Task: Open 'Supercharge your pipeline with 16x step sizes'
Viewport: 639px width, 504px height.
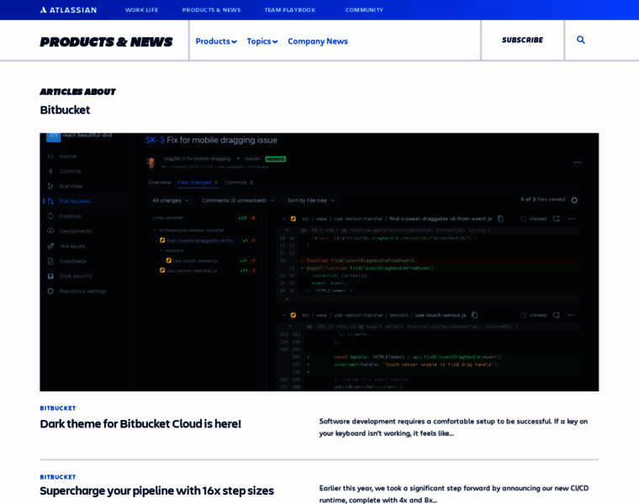Action: 156,491
